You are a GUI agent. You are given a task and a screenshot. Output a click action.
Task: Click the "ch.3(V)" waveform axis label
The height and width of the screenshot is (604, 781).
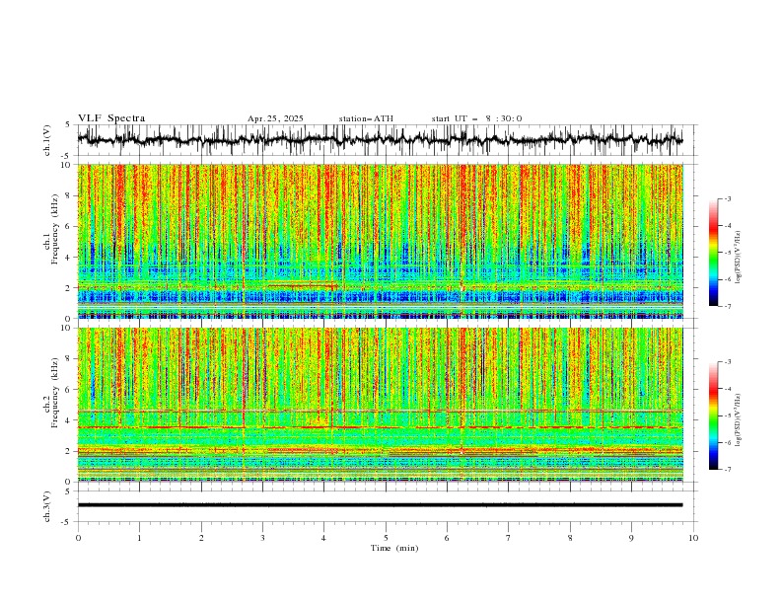tap(47, 506)
